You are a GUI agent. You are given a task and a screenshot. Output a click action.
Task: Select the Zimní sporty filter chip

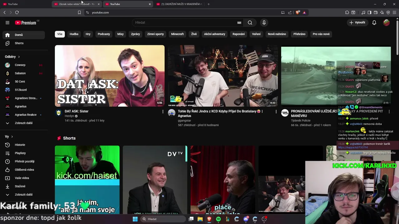156,34
